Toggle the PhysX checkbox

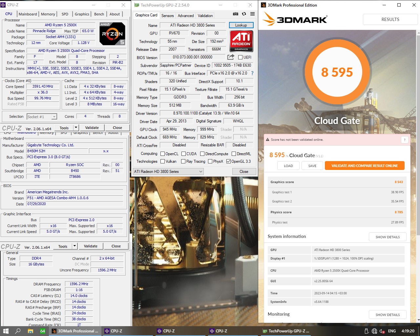pyautogui.click(x=210, y=161)
